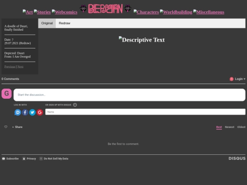Image resolution: width=247 pixels, height=185 pixels.
Task: Open the Webcomics navigation link
Action: pyautogui.click(x=64, y=12)
